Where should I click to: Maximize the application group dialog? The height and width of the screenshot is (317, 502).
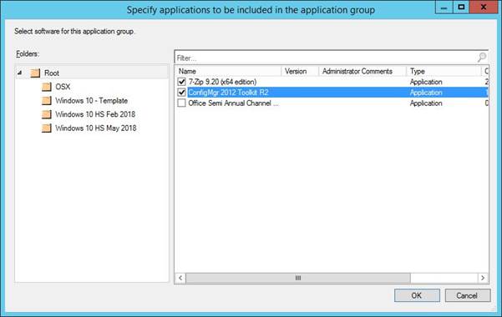click(x=461, y=7)
